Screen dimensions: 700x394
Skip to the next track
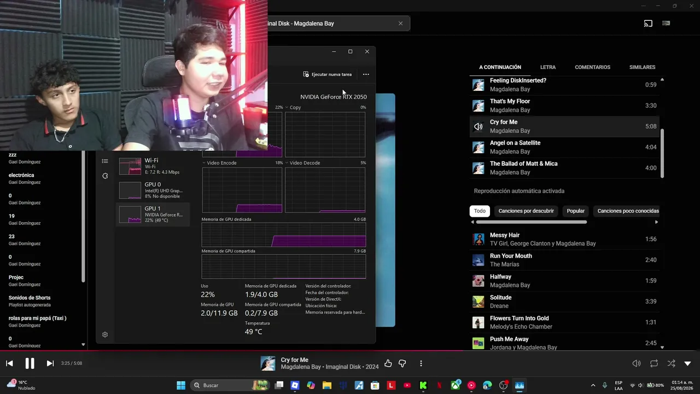[x=50, y=363]
